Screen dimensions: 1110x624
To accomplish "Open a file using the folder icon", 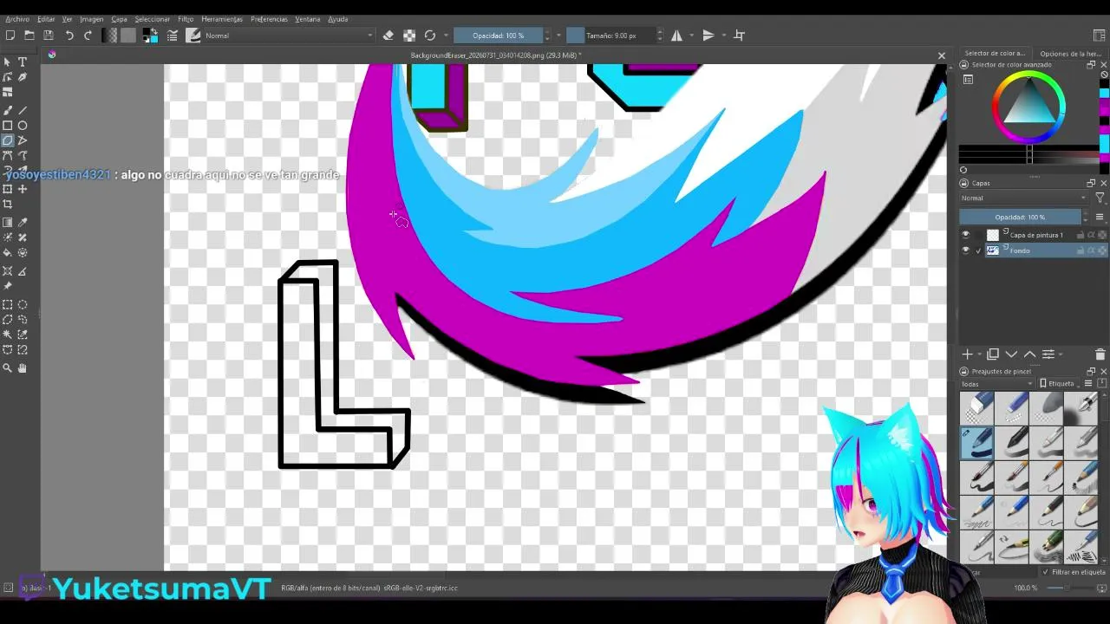I will click(x=29, y=36).
